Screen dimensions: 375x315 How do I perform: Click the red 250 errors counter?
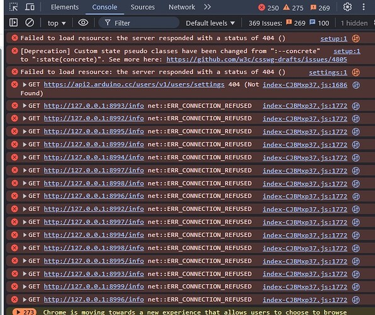[269, 8]
